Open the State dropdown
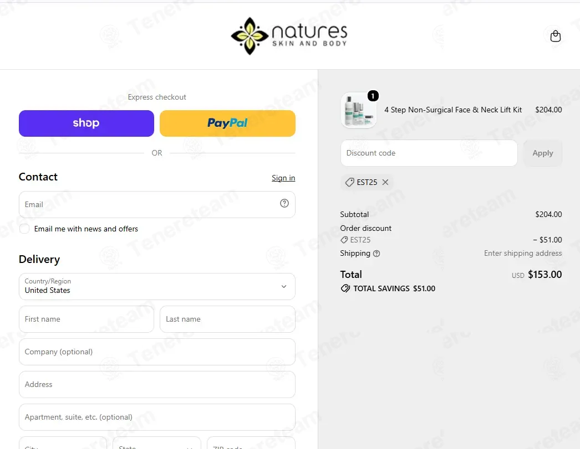 click(x=157, y=443)
